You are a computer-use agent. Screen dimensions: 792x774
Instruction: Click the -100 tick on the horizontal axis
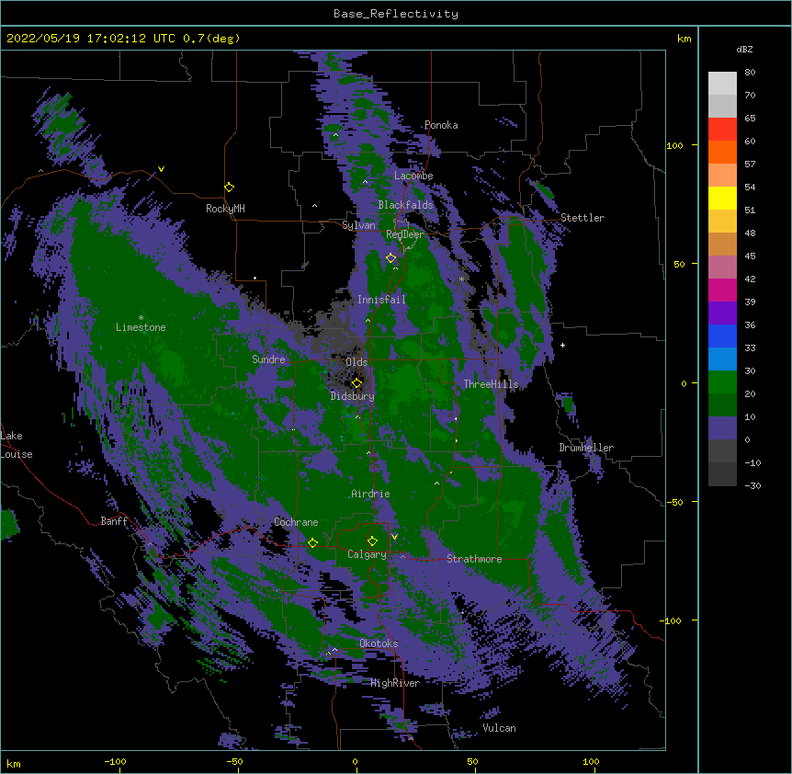(x=115, y=762)
